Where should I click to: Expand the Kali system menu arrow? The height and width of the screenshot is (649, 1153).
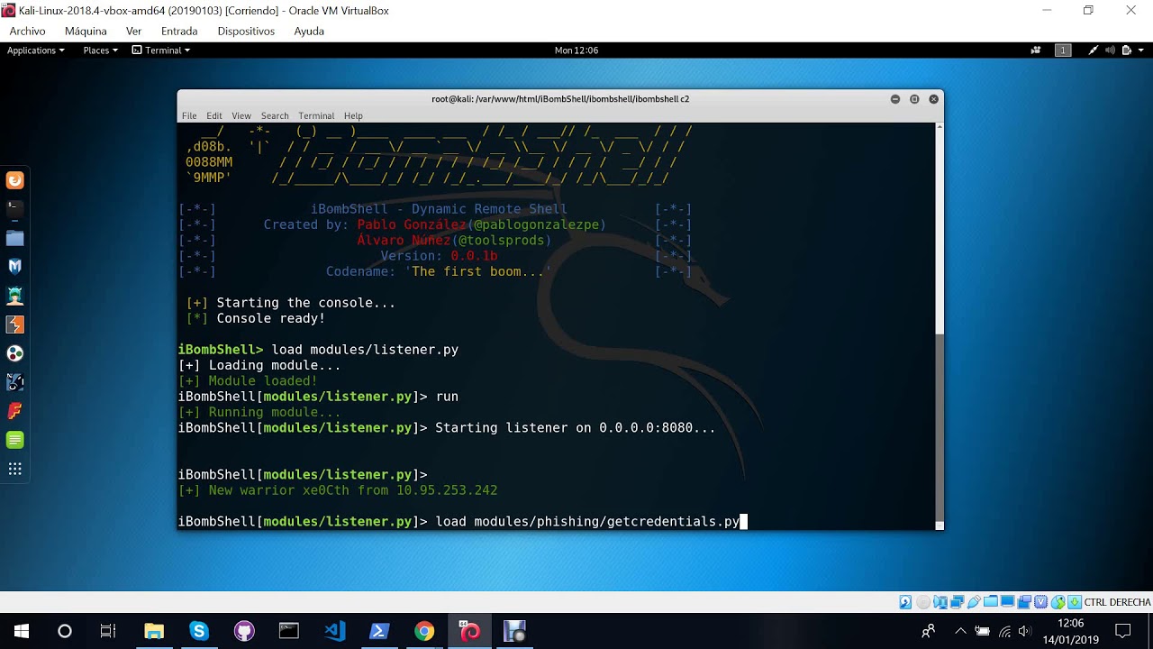coord(1140,50)
